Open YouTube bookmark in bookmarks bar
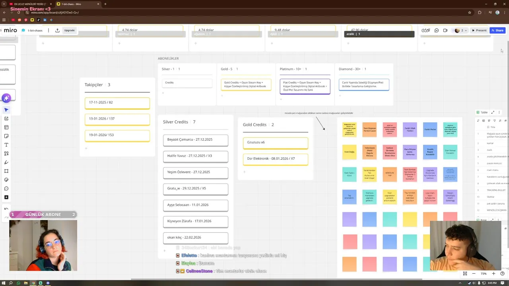This screenshot has width=509, height=286. 13,20
